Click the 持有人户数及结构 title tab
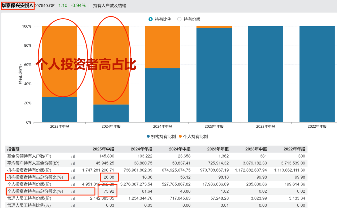Screen dimensions: 337x208 click(110, 6)
